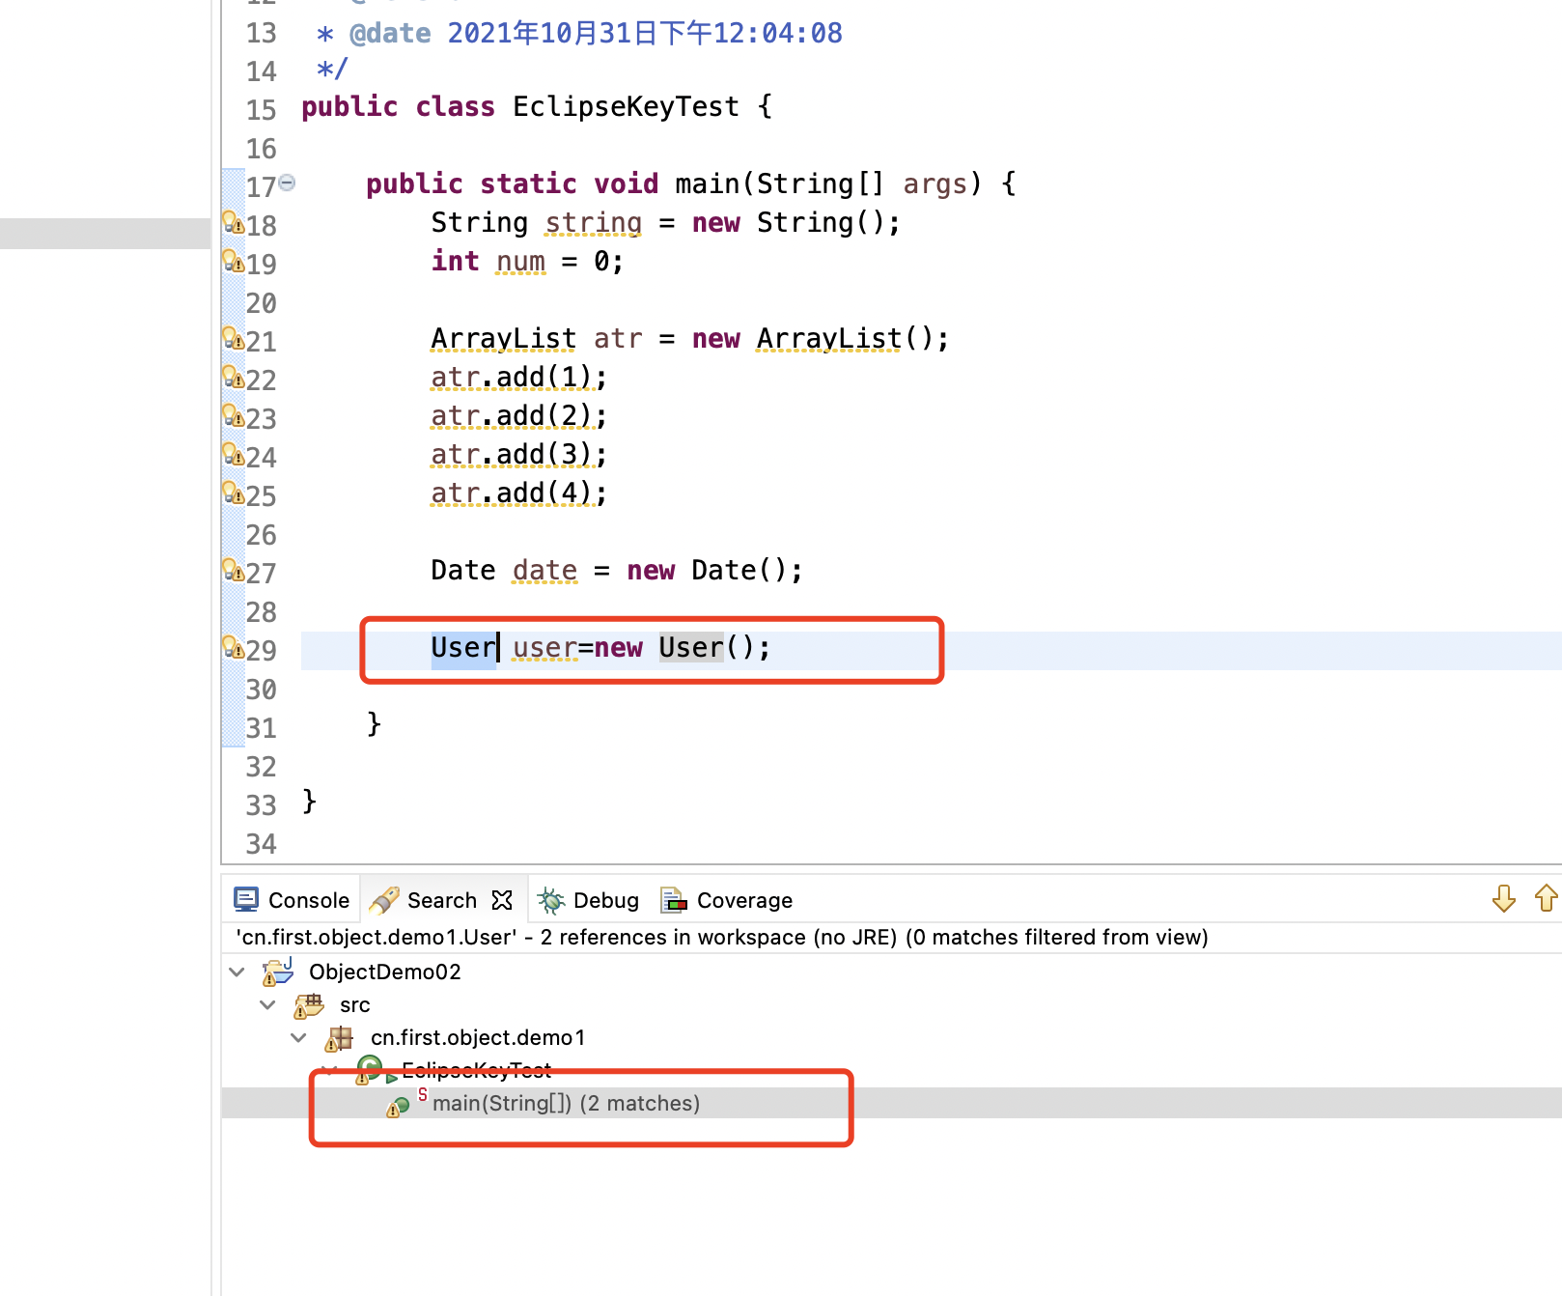Click the warning marker on line 27
This screenshot has height=1296, width=1562.
pos(234,571)
